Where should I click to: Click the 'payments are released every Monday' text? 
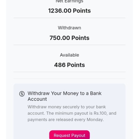pos(66,120)
